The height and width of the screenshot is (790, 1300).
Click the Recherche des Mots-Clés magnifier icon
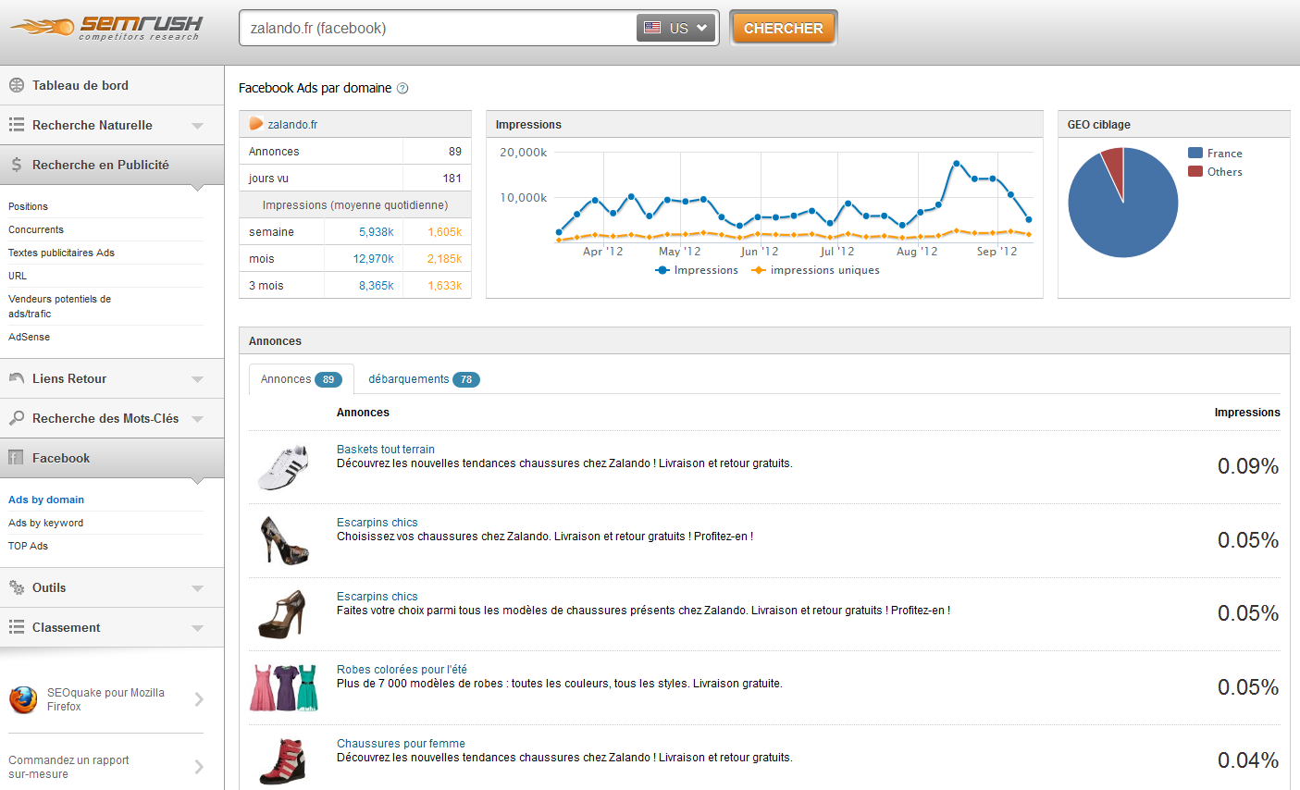pos(17,418)
